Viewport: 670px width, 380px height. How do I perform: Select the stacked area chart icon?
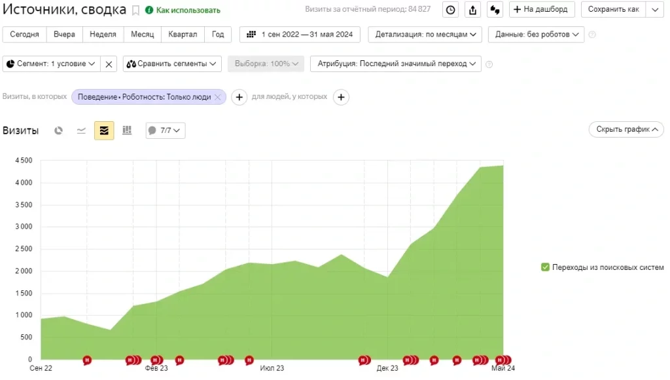click(104, 130)
